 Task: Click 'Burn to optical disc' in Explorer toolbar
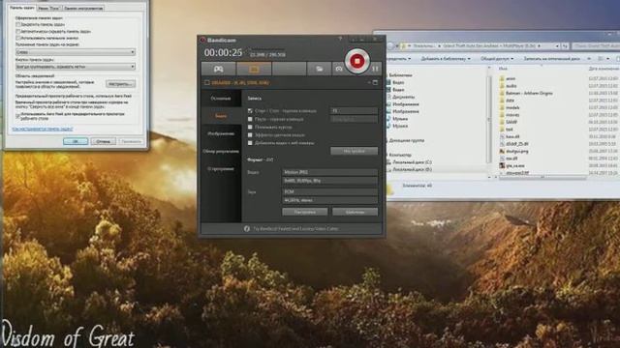(551, 59)
